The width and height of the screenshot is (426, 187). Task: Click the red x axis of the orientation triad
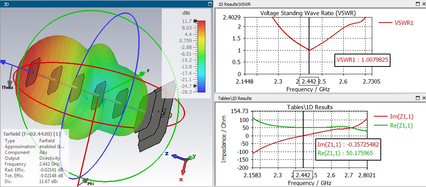point(184,168)
